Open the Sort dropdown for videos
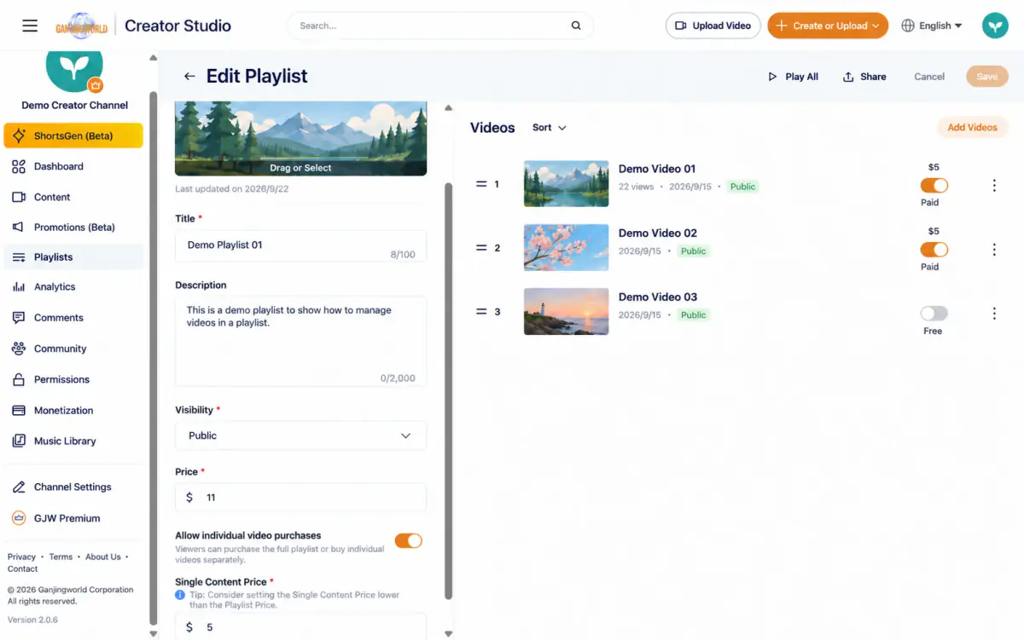This screenshot has width=1024, height=640. click(550, 128)
